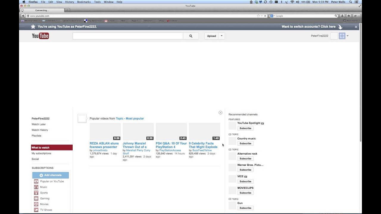Subscribe to Alternative rock topic
381x214 pixels.
[245, 159]
